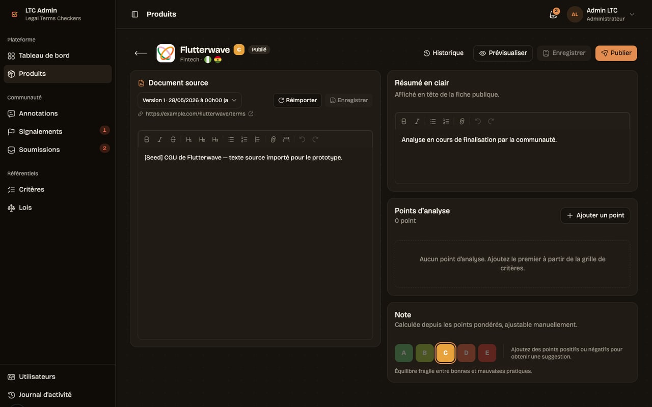Image resolution: width=652 pixels, height=407 pixels.
Task: Set Heading 1 in the Document source editor
Action: (189, 139)
